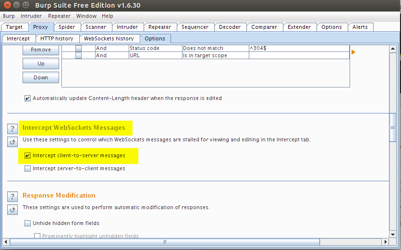Open the Intruder menu in the menu bar
401x250 pixels.
coord(31,16)
